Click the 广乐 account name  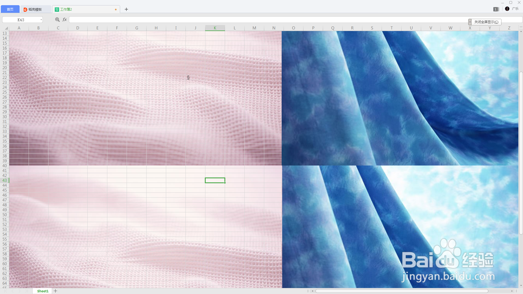tap(515, 9)
